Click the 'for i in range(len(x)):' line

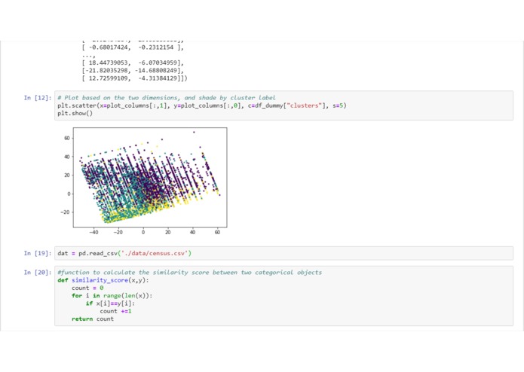pos(112,296)
